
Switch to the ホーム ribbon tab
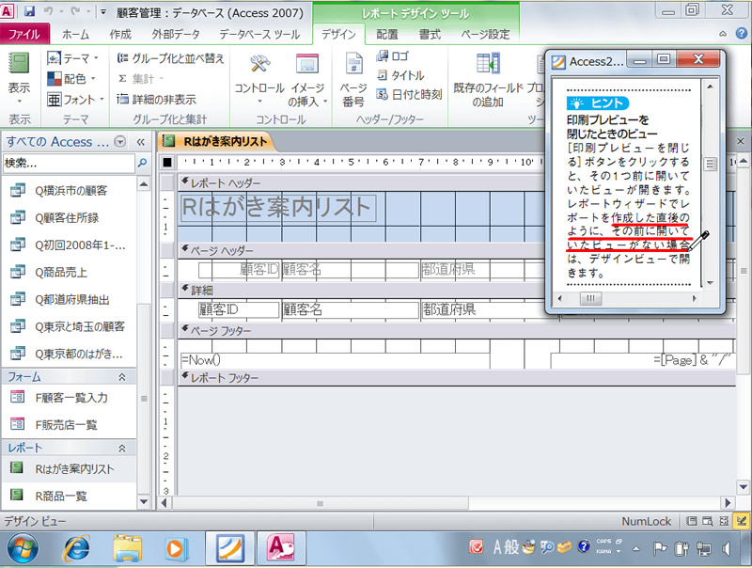point(76,34)
